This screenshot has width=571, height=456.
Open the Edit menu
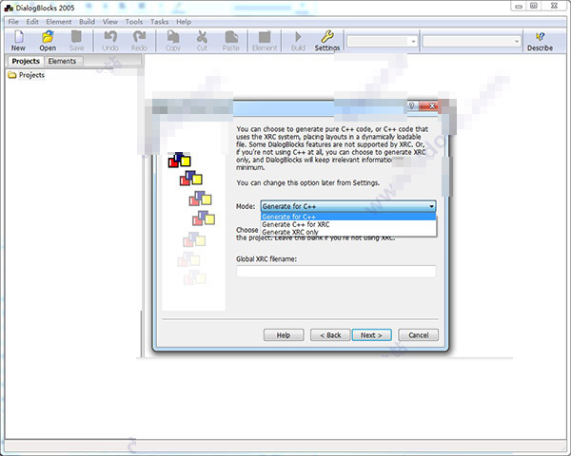(32, 22)
